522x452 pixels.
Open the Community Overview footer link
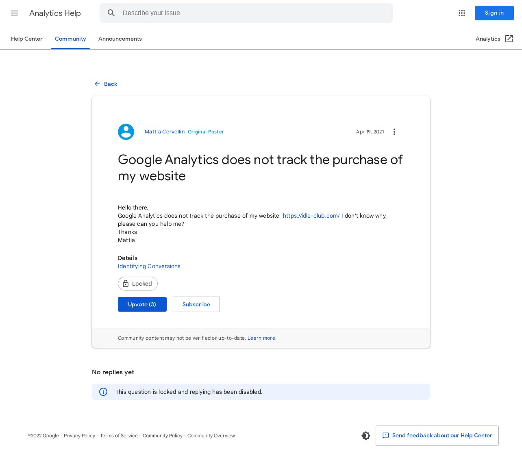pos(211,436)
